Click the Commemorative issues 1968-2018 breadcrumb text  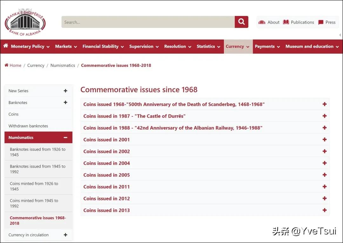(116, 65)
